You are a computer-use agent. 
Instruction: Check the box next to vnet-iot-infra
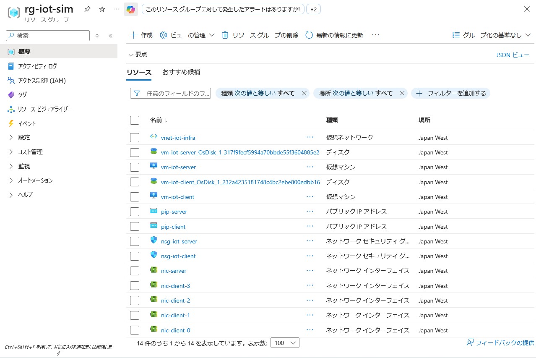pyautogui.click(x=135, y=138)
